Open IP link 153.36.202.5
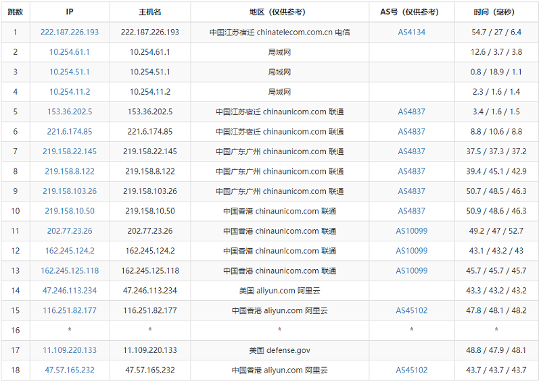 pos(70,112)
